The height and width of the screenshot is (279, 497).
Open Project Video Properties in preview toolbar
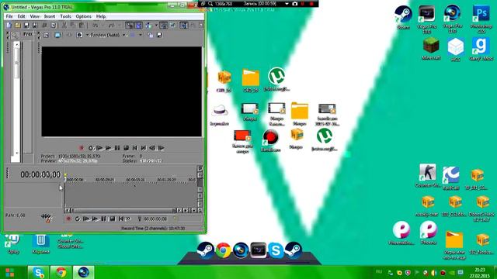[x=47, y=35]
